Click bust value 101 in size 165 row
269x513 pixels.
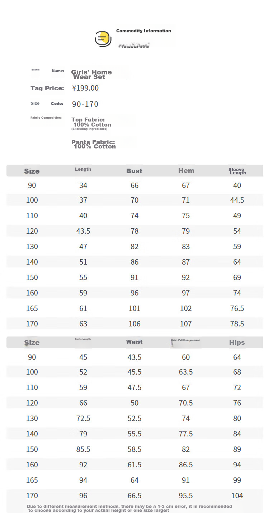coord(134,308)
